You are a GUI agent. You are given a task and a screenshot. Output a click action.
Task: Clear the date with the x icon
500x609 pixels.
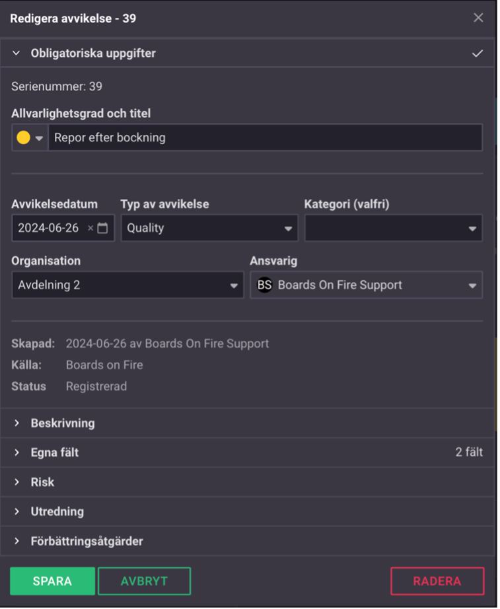pos(90,228)
